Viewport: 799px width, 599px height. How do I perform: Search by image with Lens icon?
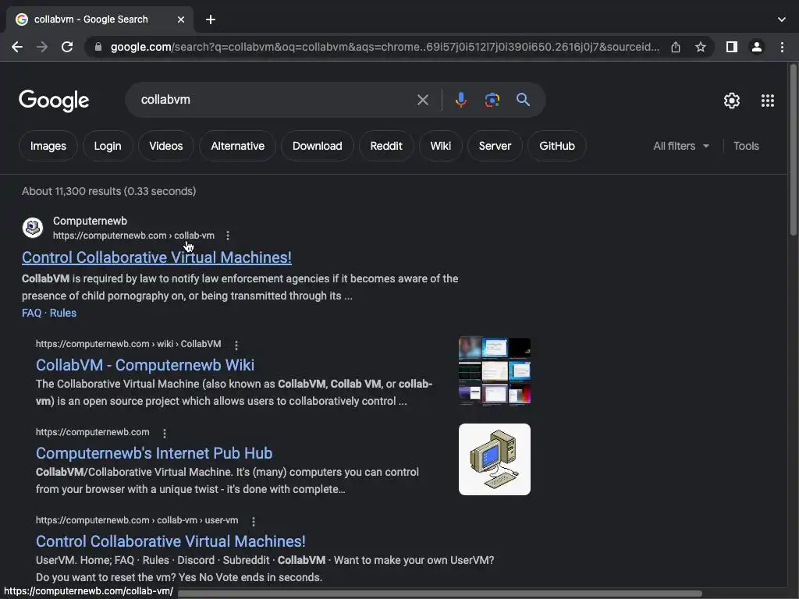pyautogui.click(x=492, y=100)
